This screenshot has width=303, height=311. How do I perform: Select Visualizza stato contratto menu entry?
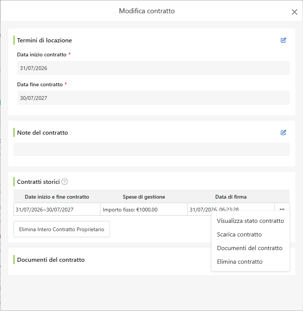(x=250, y=221)
